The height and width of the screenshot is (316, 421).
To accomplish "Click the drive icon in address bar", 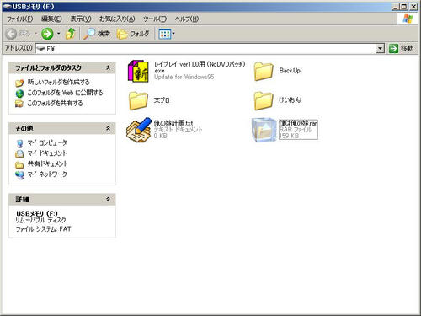I will point(40,49).
